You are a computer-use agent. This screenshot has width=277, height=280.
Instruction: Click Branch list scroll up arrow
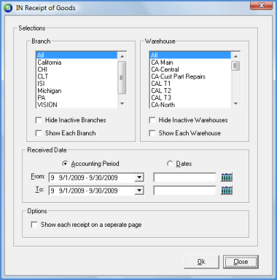pyautogui.click(x=122, y=57)
